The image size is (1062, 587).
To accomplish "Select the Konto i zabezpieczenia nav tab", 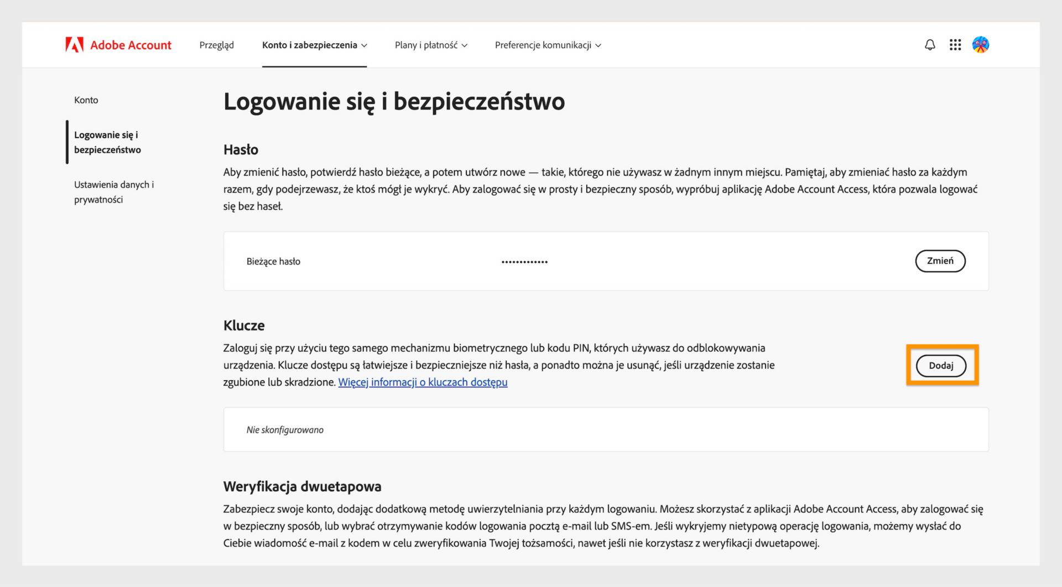I will point(310,45).
